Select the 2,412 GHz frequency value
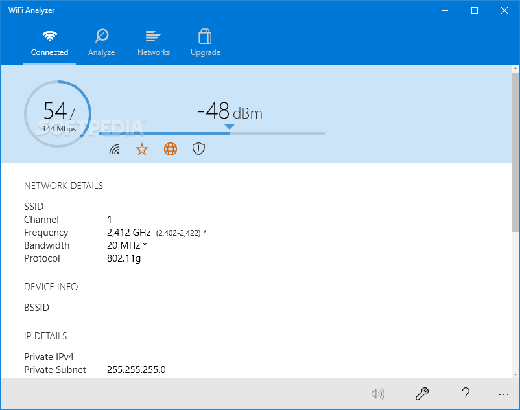 tap(128, 233)
